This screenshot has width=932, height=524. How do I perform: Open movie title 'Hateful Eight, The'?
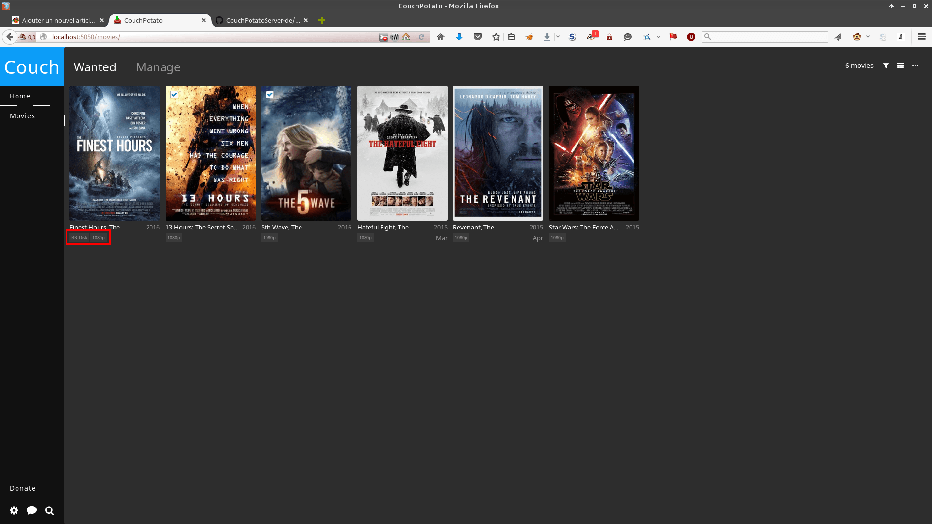(383, 227)
